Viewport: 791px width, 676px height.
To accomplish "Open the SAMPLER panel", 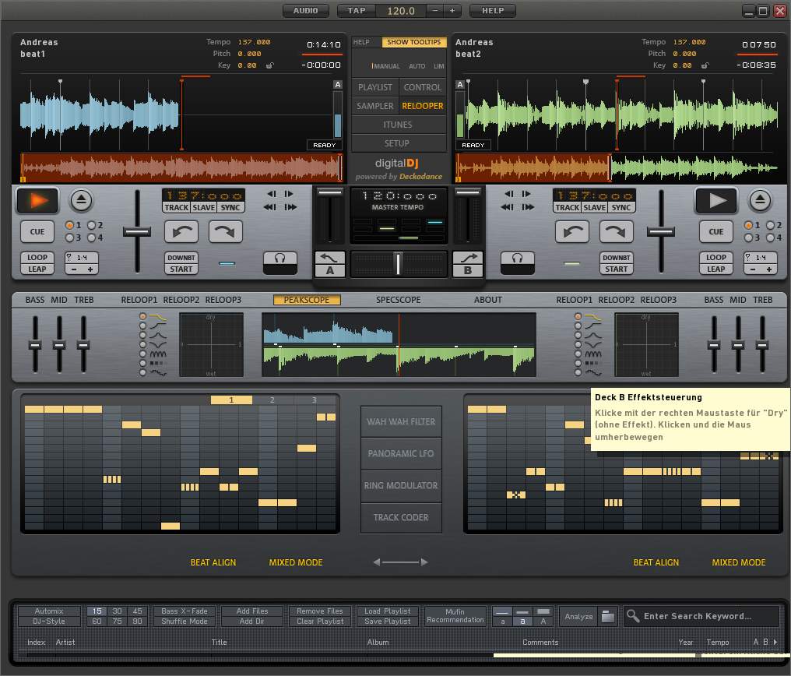I will coord(374,106).
